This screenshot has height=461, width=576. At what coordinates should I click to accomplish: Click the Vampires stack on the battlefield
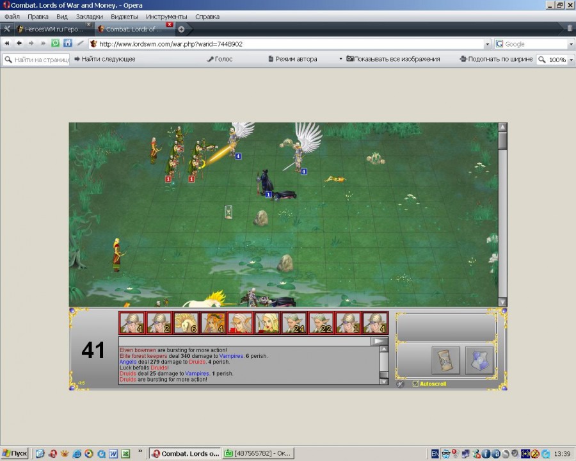pyautogui.click(x=264, y=182)
